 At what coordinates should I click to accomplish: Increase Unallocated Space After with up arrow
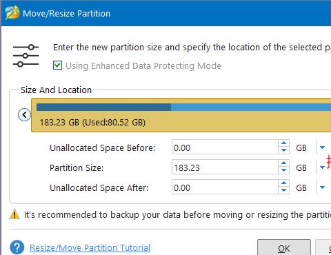(283, 183)
